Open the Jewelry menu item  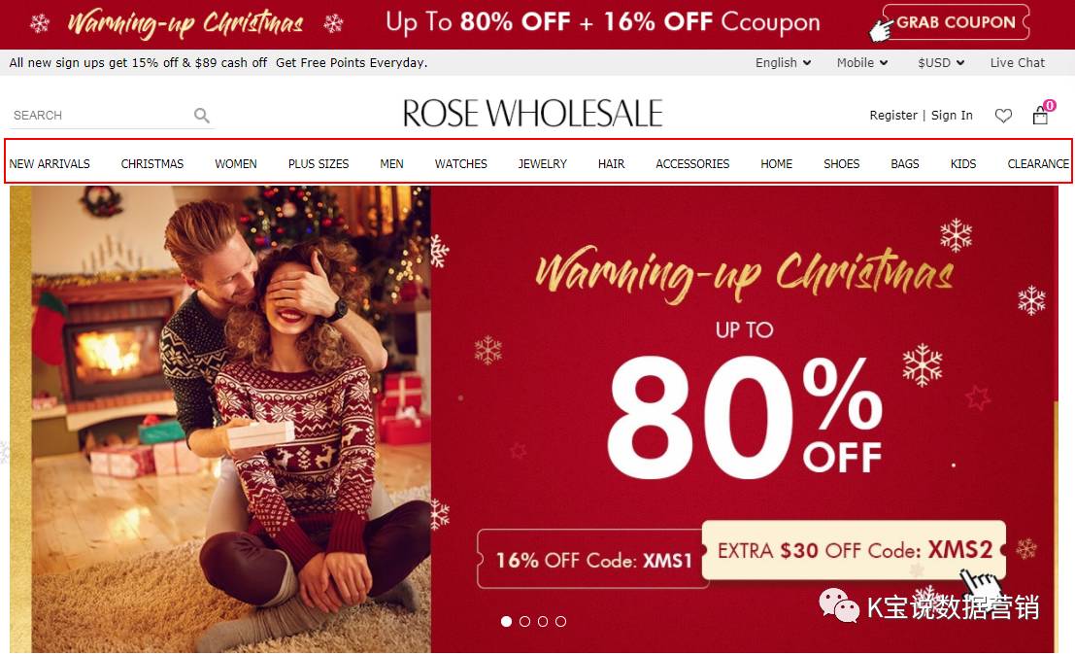tap(542, 164)
